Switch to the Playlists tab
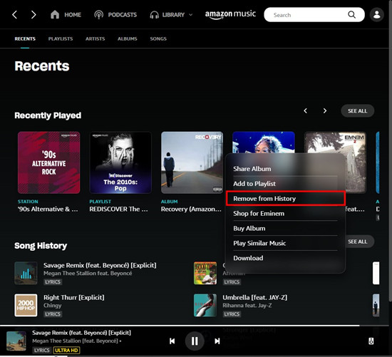This screenshot has height=357, width=392. point(61,38)
